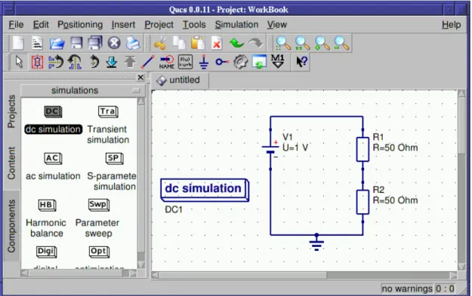
Task: Insert an equation
Action: [185, 63]
